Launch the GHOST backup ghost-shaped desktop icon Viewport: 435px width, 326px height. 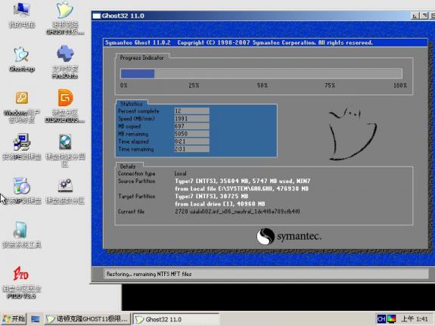click(65, 11)
